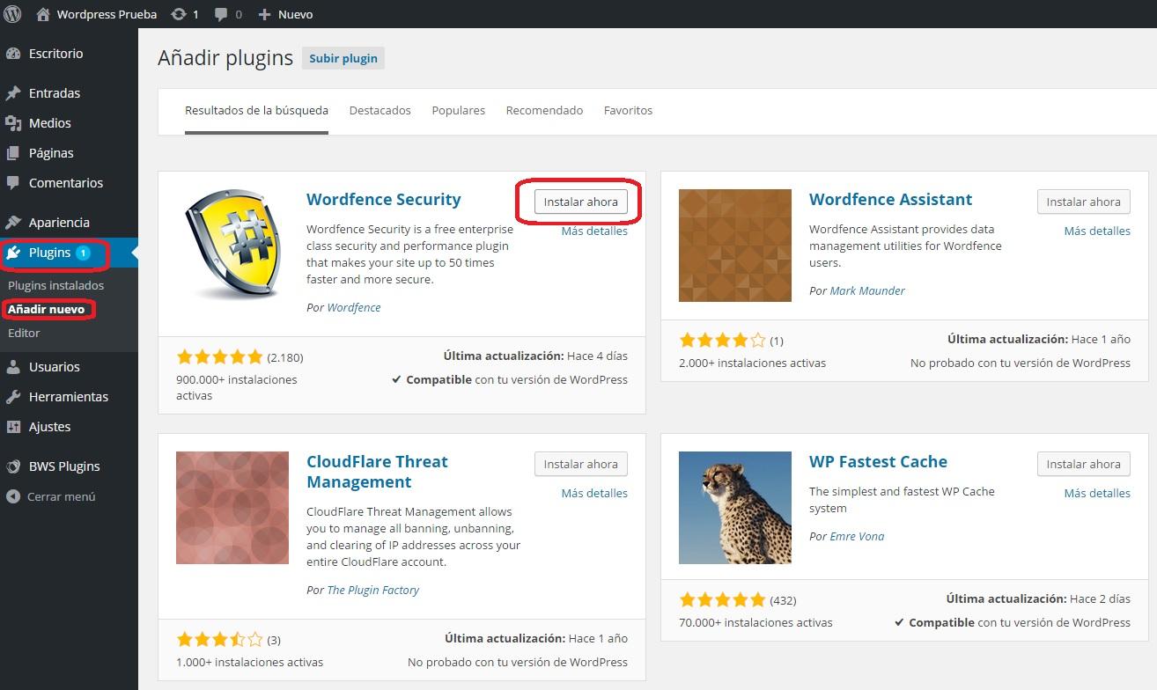Install Wordfence Assistant with Instalar ahora
This screenshot has width=1157, height=690.
click(1084, 202)
